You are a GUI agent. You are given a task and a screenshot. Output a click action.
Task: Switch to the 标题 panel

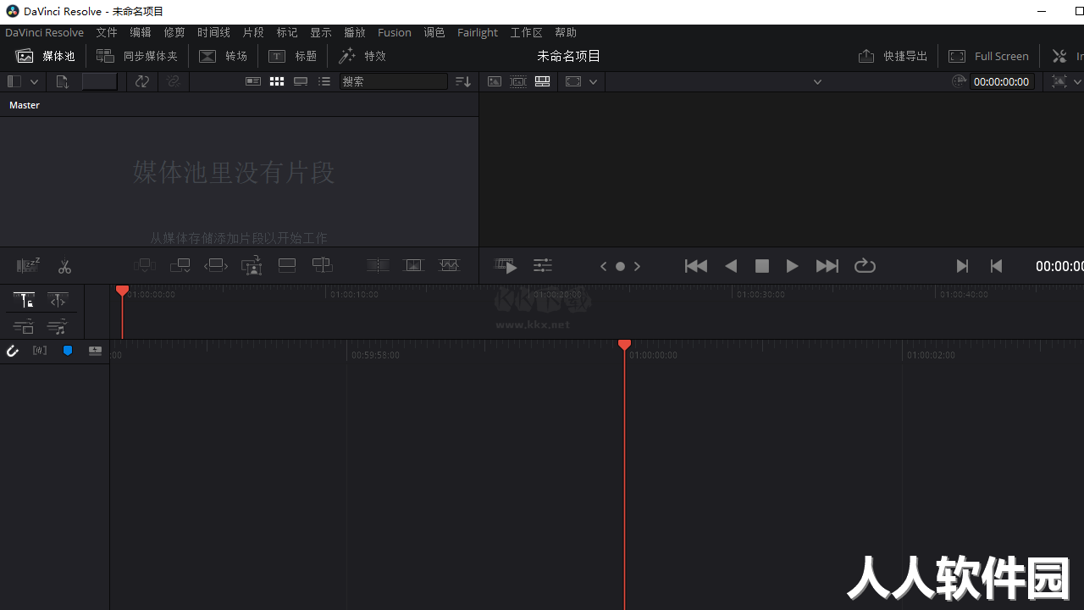tap(293, 56)
